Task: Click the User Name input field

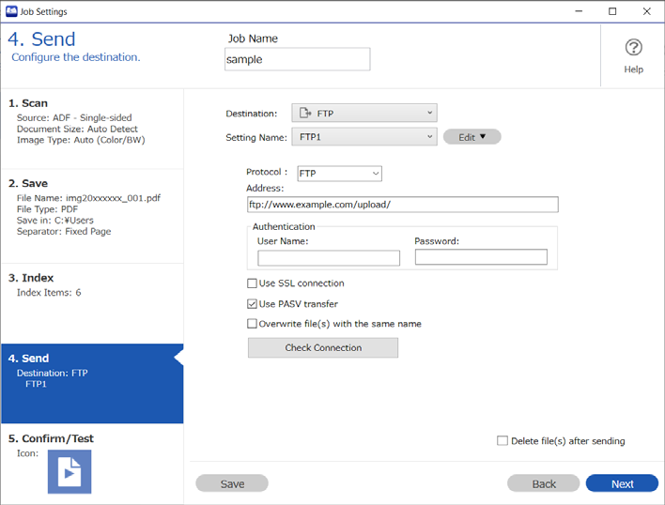Action: 329,257
